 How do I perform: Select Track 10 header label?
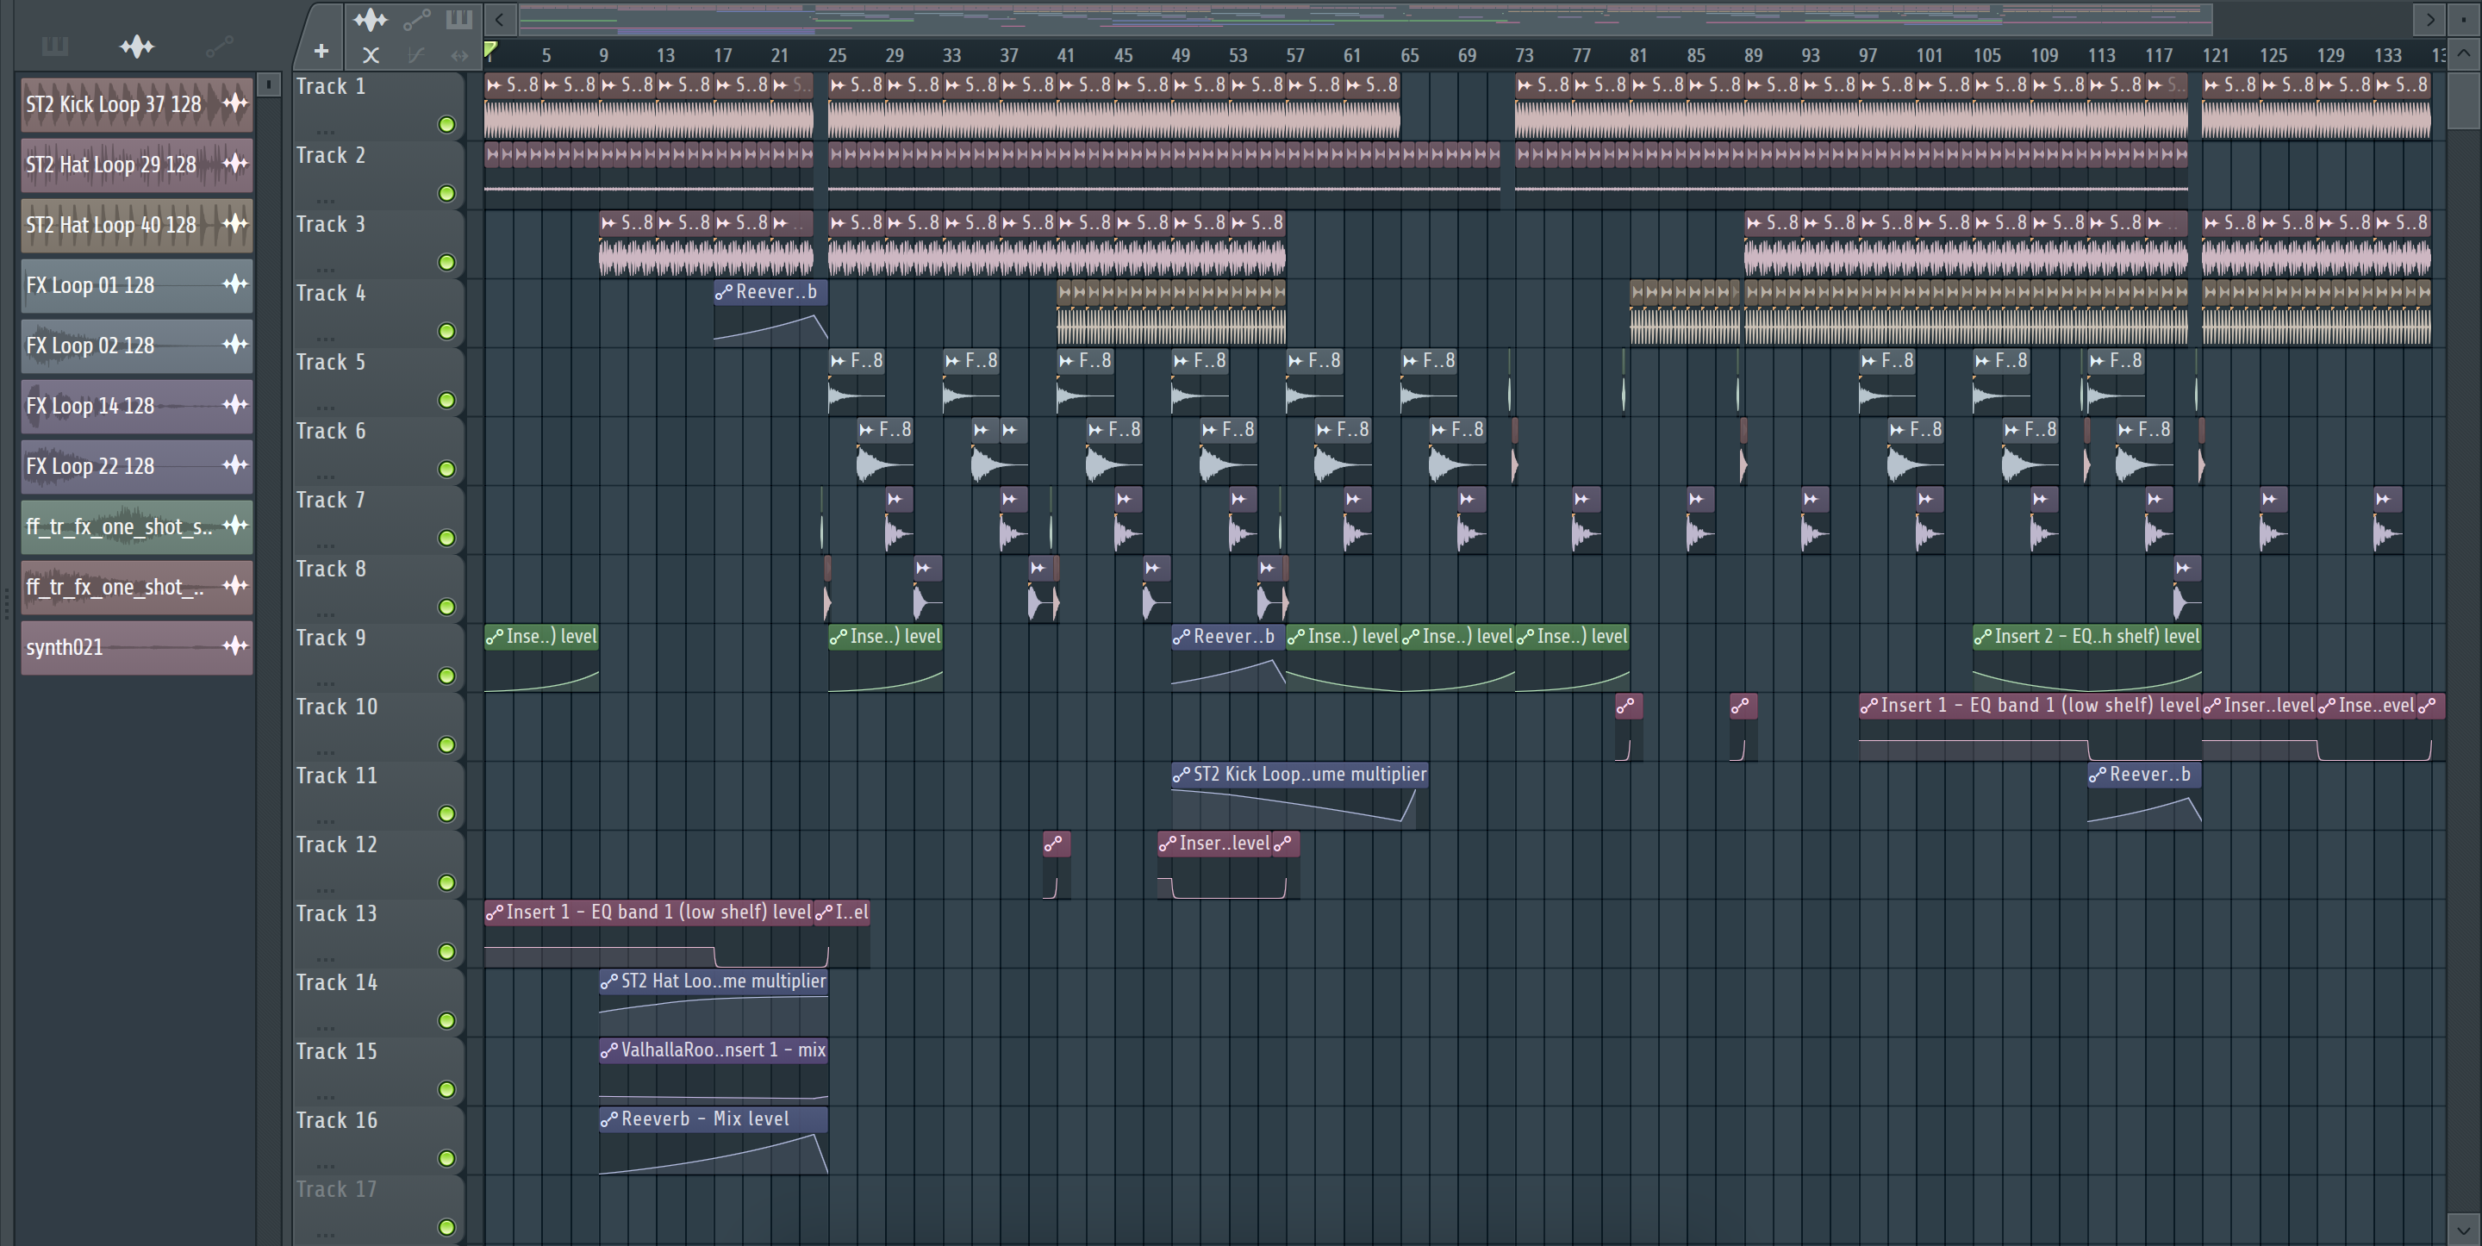point(336,707)
